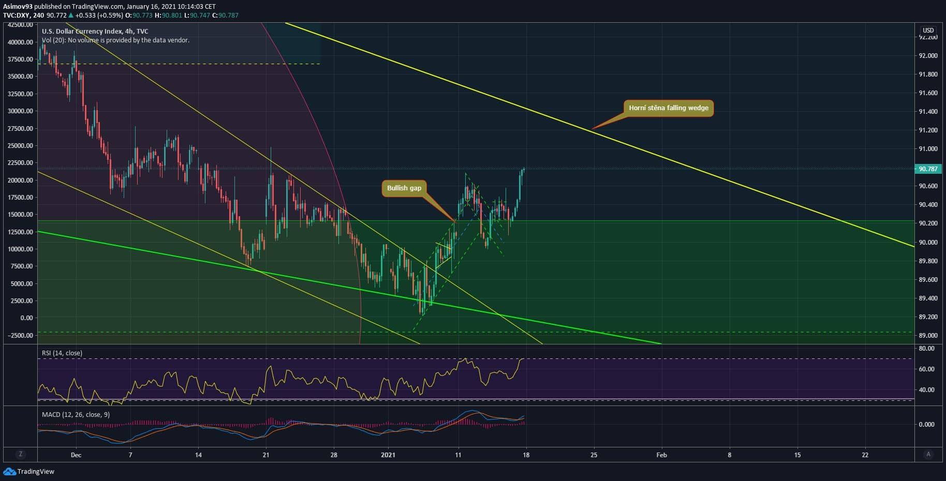This screenshot has width=946, height=481.
Task: Click the current price tag 90.787
Action: [x=928, y=169]
